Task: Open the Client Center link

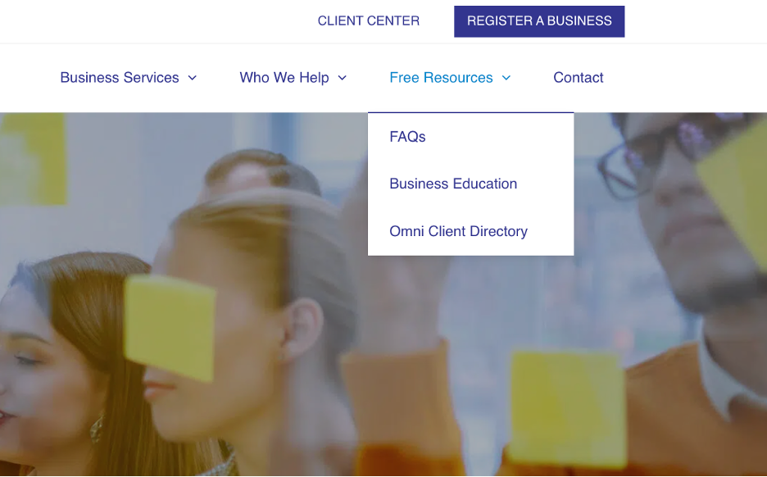Action: [x=368, y=21]
